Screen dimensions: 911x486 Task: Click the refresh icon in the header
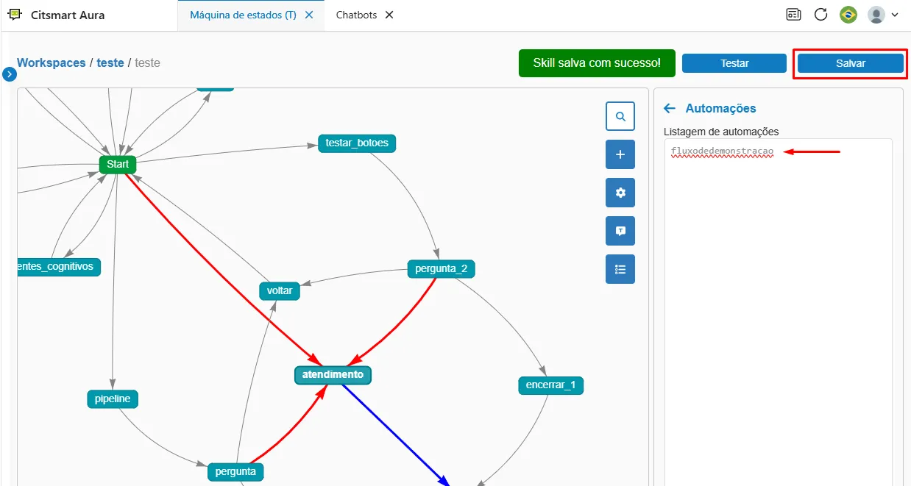(x=820, y=15)
